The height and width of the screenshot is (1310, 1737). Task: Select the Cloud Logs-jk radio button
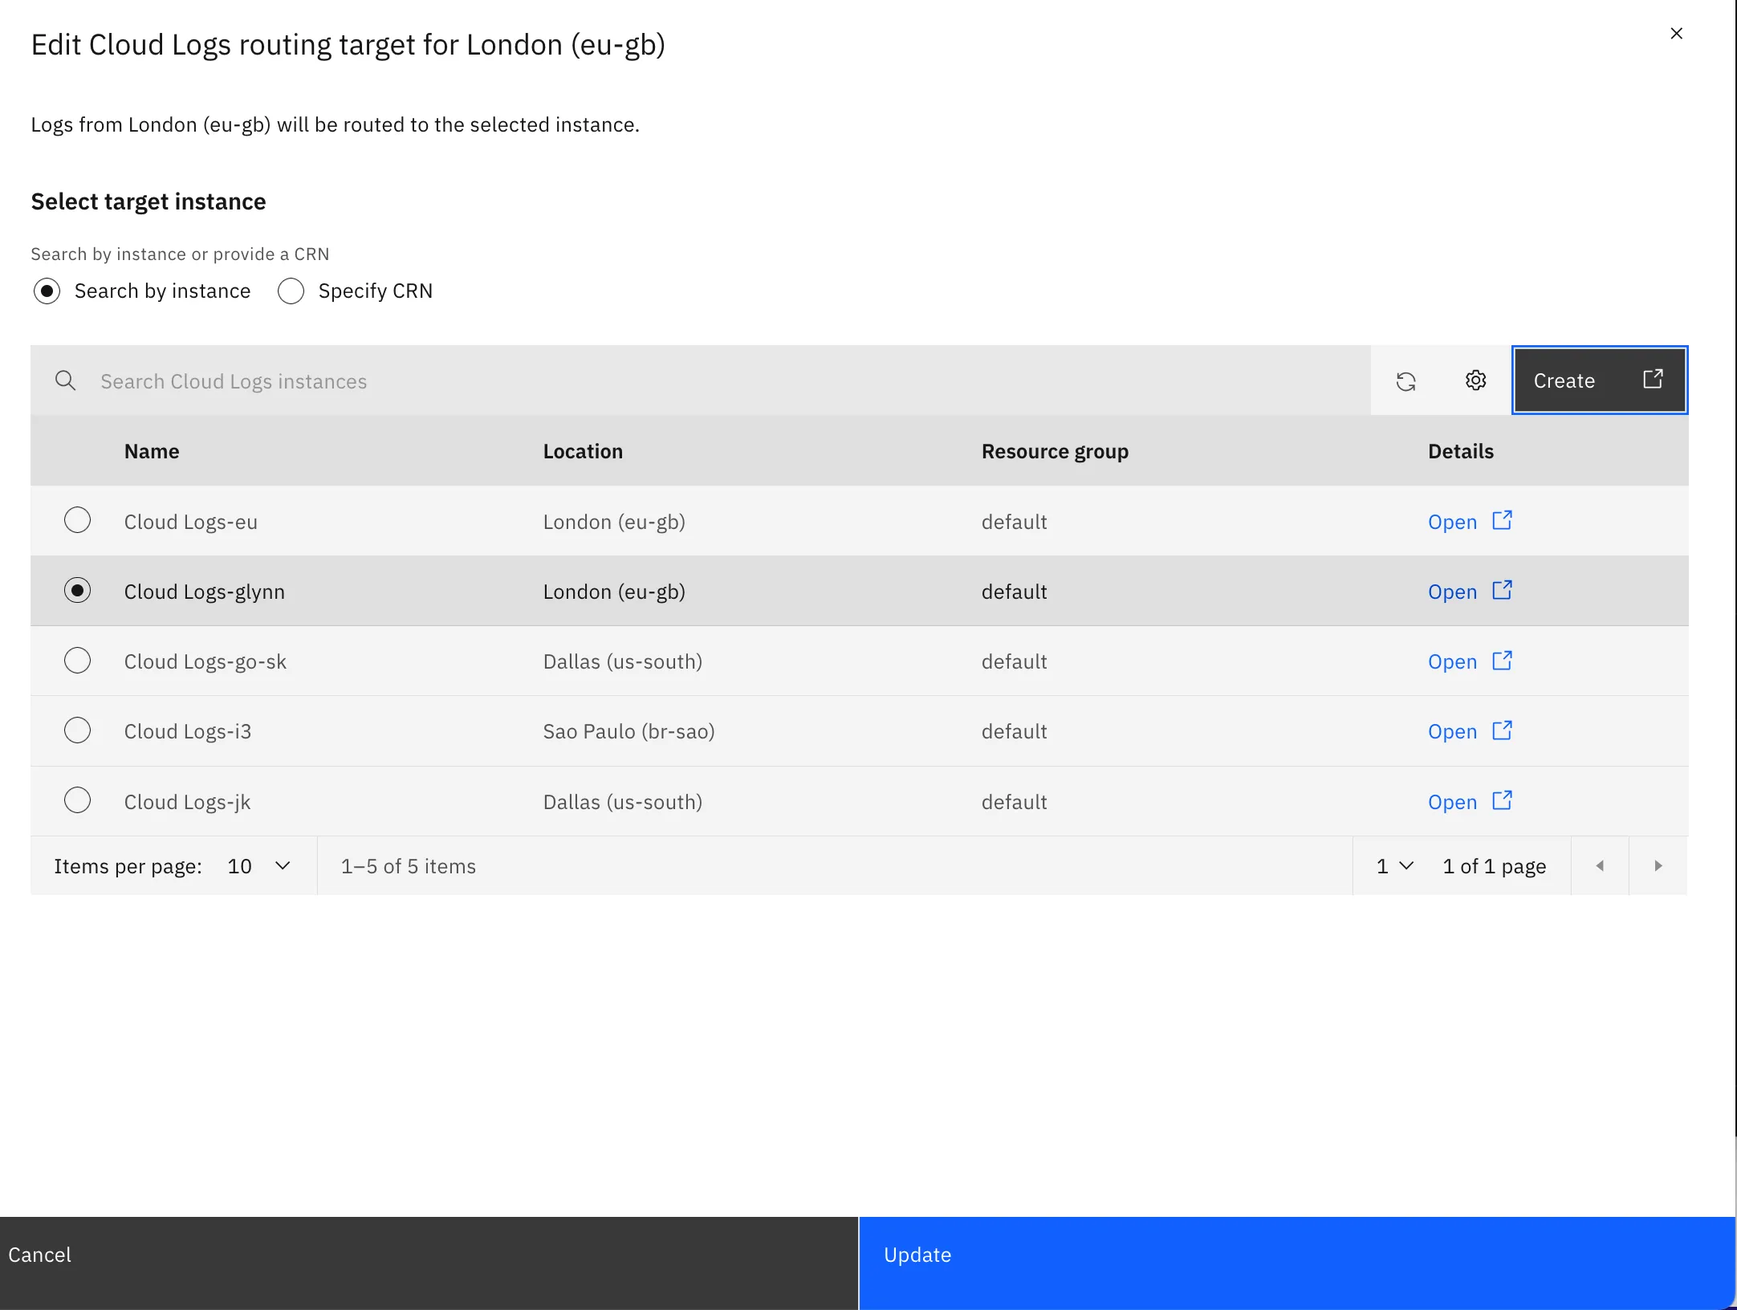click(77, 800)
